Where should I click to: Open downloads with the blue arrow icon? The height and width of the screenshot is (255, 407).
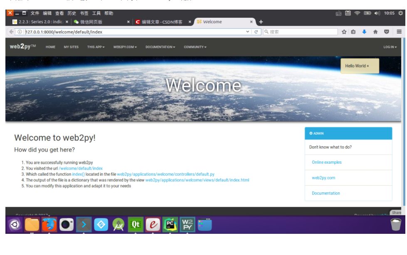click(364, 32)
